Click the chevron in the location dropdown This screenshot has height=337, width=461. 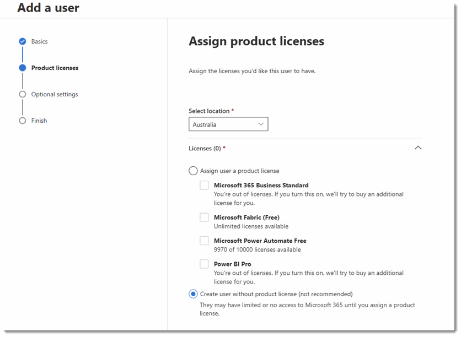[x=261, y=124]
